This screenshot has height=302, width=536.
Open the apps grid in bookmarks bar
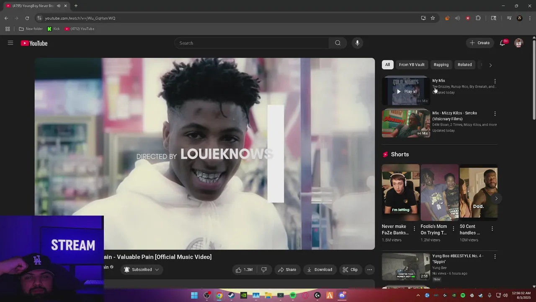point(8,29)
